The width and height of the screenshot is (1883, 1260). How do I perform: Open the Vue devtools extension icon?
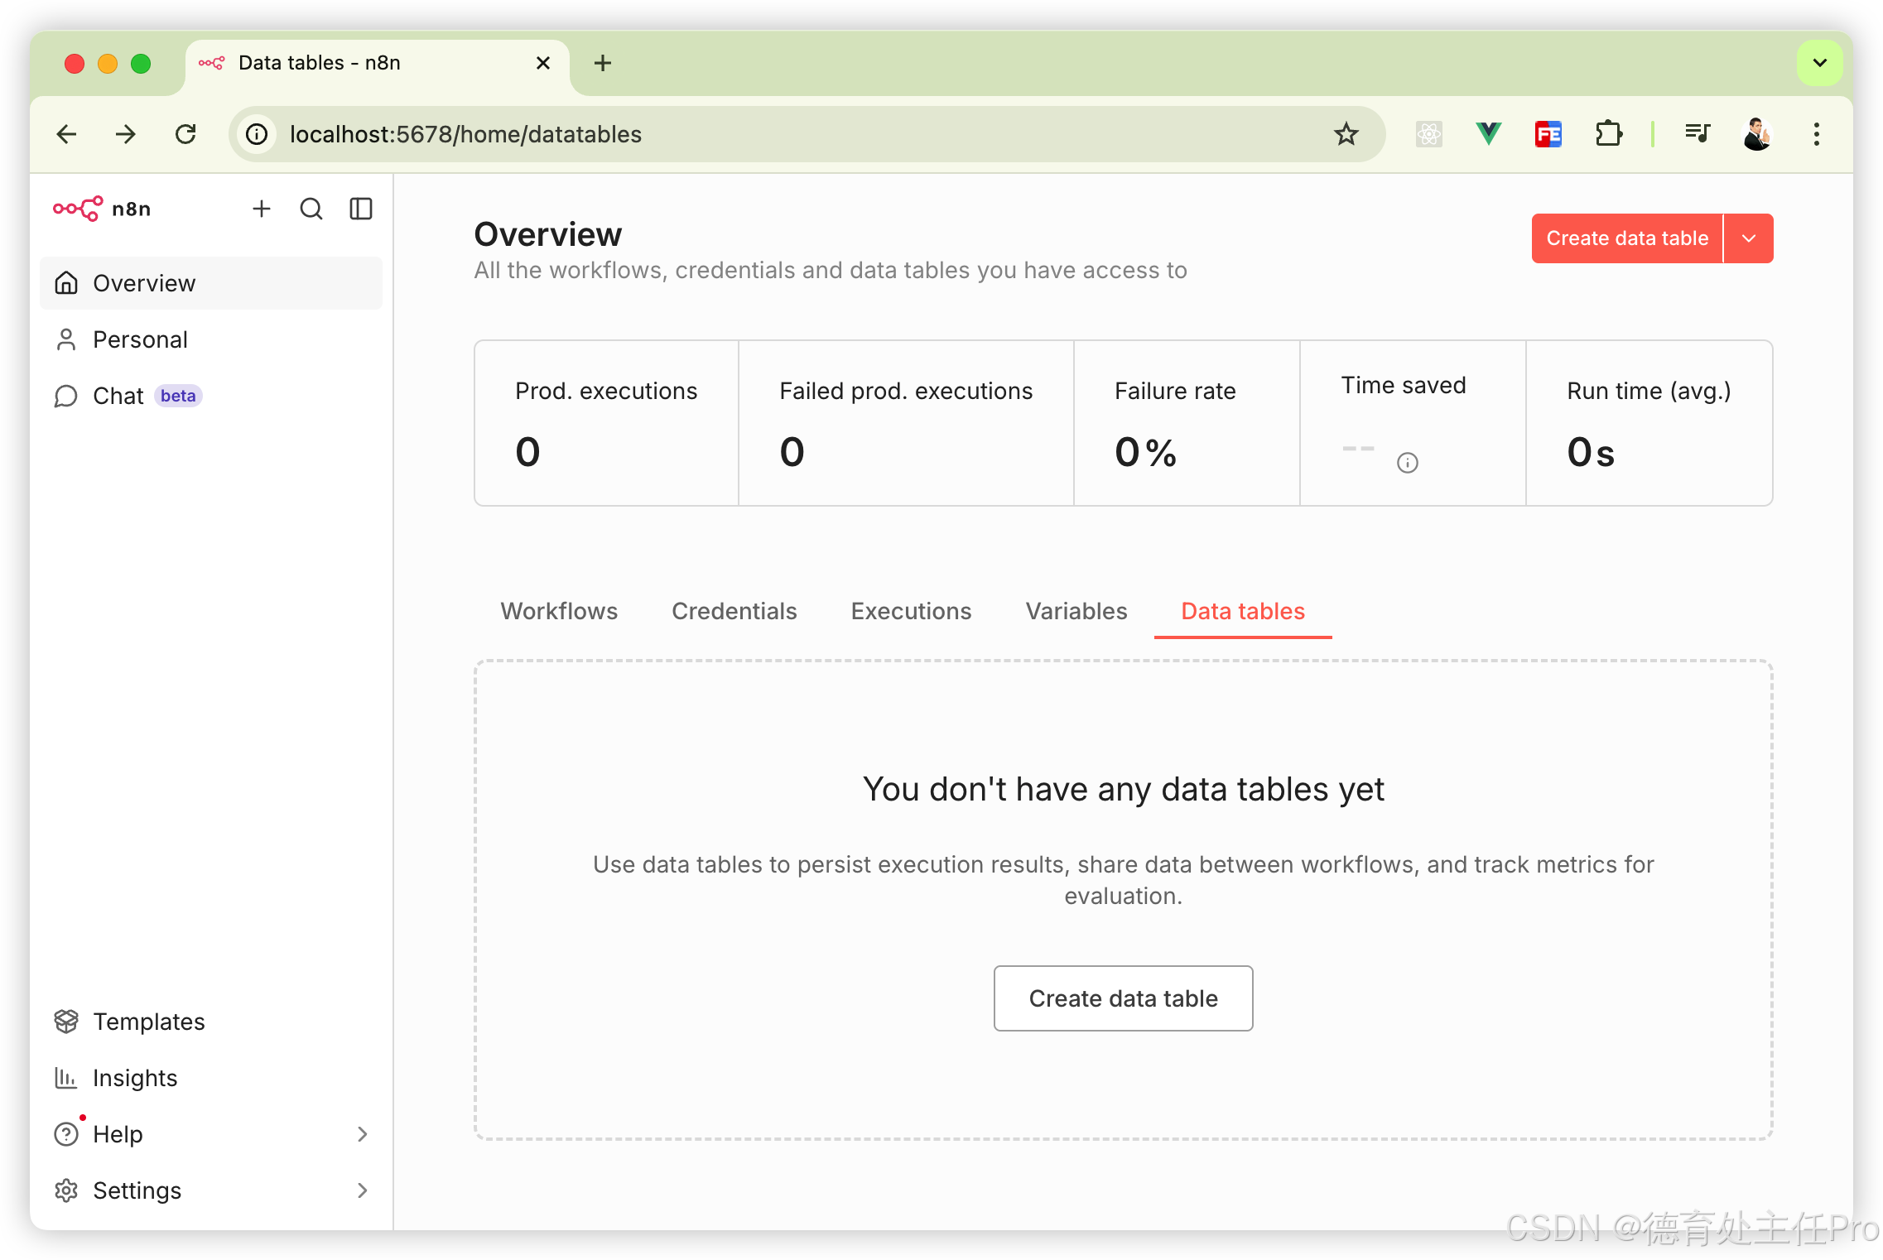point(1488,133)
